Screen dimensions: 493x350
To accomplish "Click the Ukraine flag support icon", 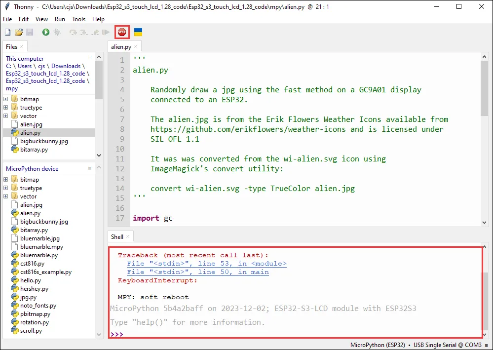I will coord(138,32).
